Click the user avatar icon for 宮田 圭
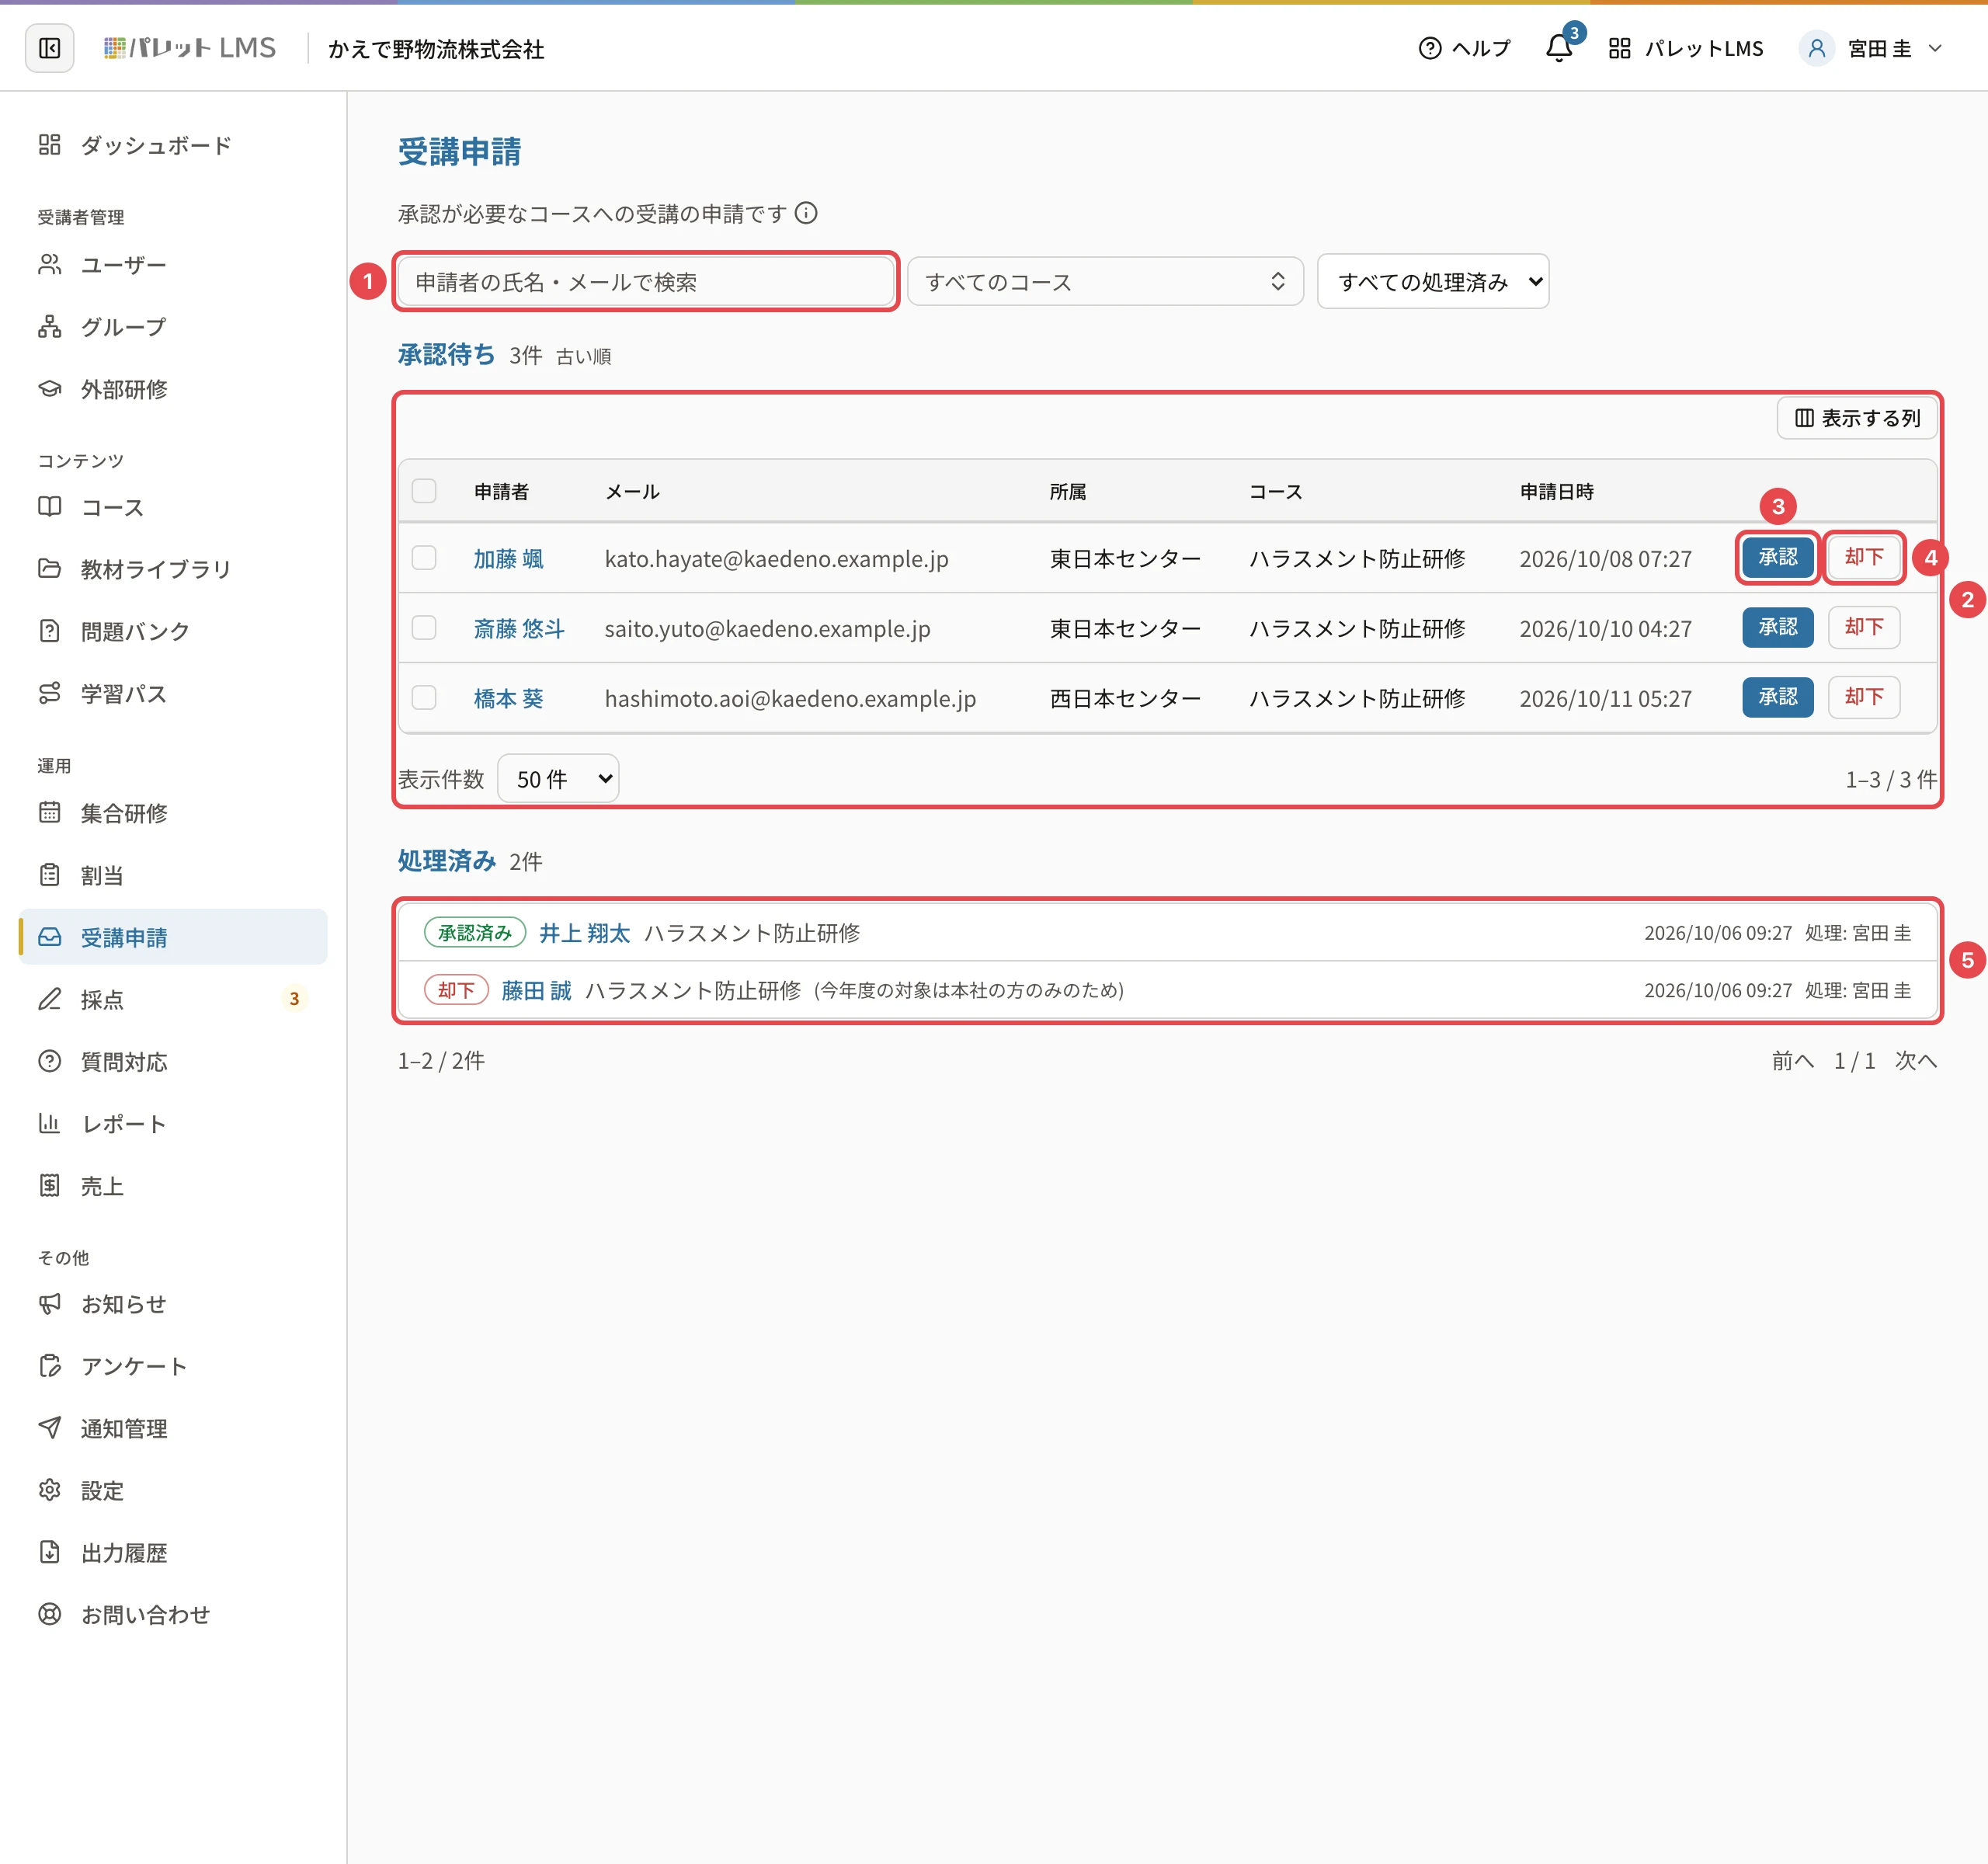 (1816, 48)
